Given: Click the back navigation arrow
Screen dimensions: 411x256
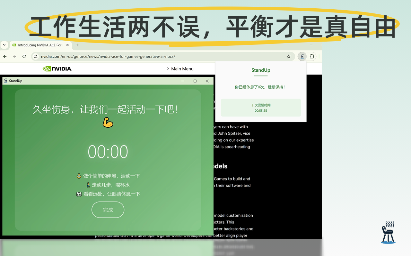Looking at the screenshot, I should point(5,56).
